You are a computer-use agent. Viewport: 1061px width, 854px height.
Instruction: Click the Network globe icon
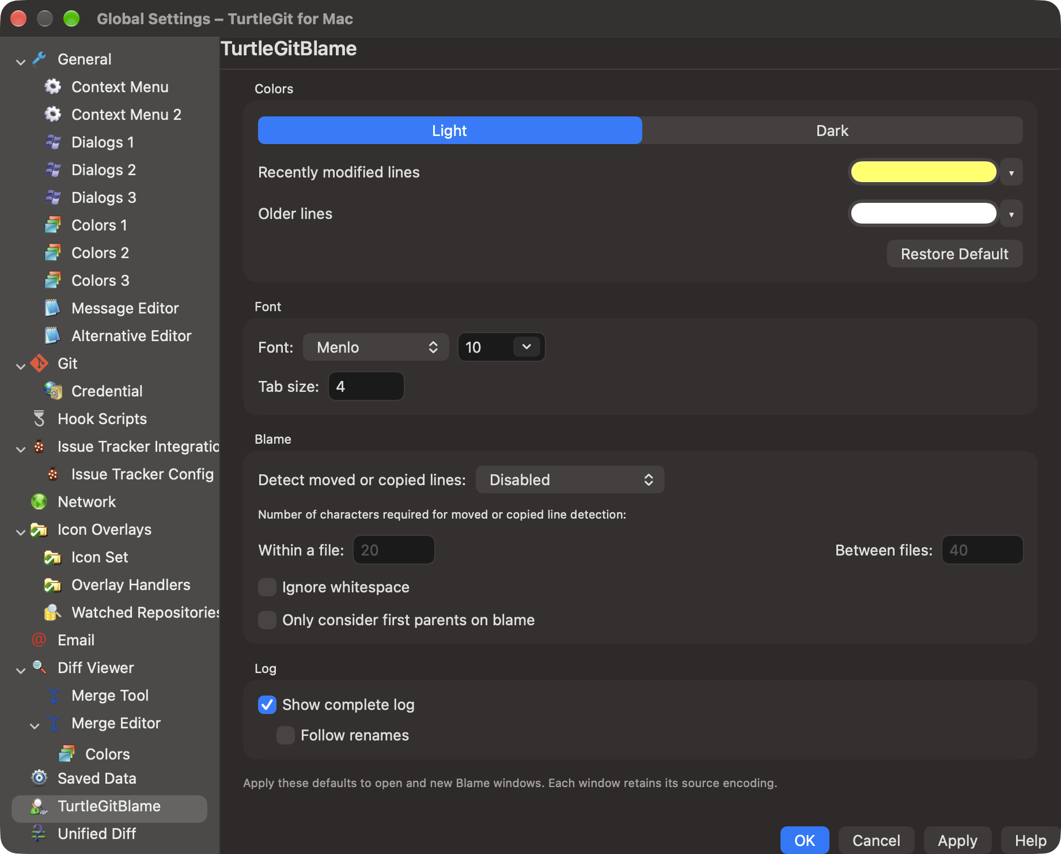(39, 502)
